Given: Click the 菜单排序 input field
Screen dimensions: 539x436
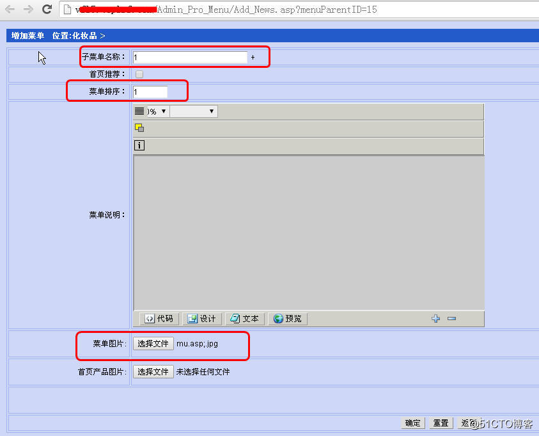Looking at the screenshot, I should click(x=150, y=92).
